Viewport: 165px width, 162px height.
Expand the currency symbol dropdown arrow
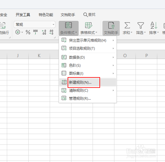tap(22, 32)
